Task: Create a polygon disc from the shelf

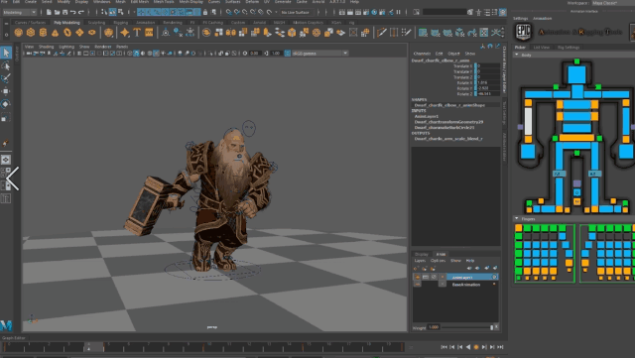Action: pyautogui.click(x=92, y=33)
